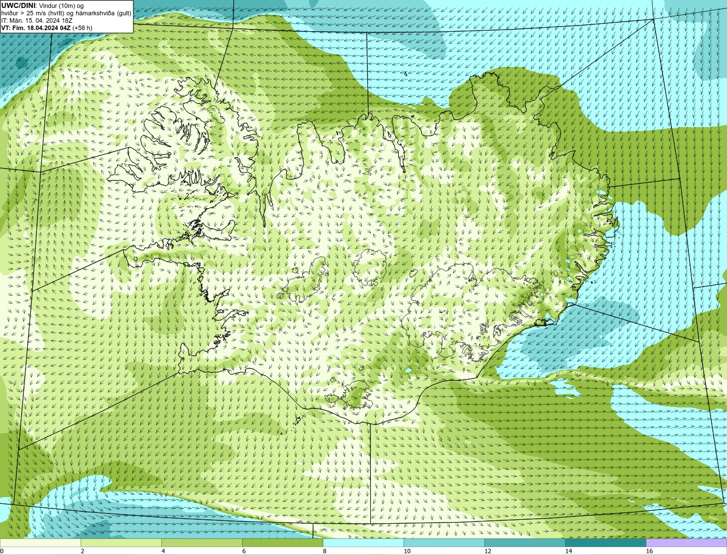The width and height of the screenshot is (727, 555).
Task: Select the darker green 6–8 legend segment
Action: pyautogui.click(x=283, y=543)
